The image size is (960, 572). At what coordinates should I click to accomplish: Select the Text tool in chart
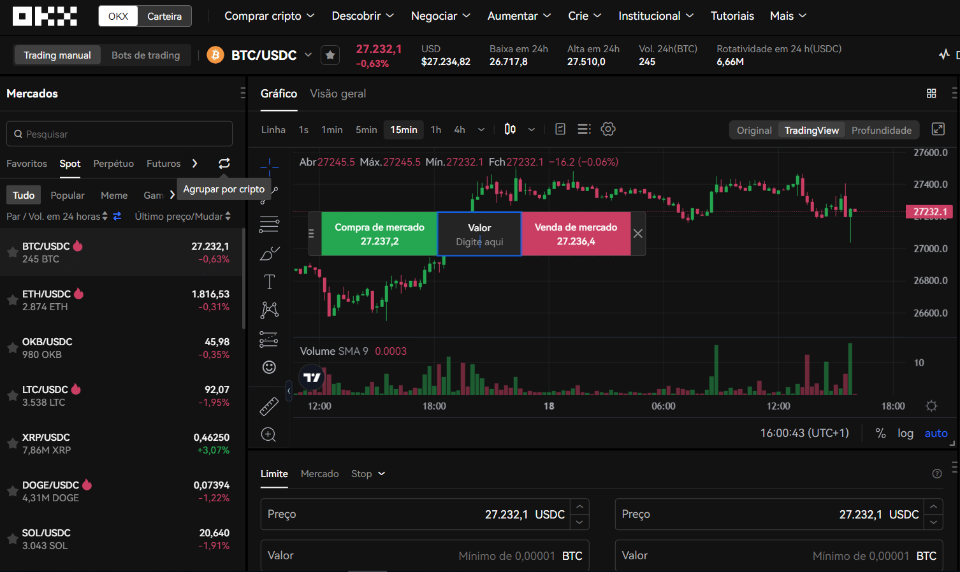coord(269,282)
